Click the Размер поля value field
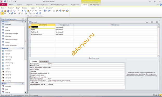The width and height of the screenshot is (162, 97). 86,64
